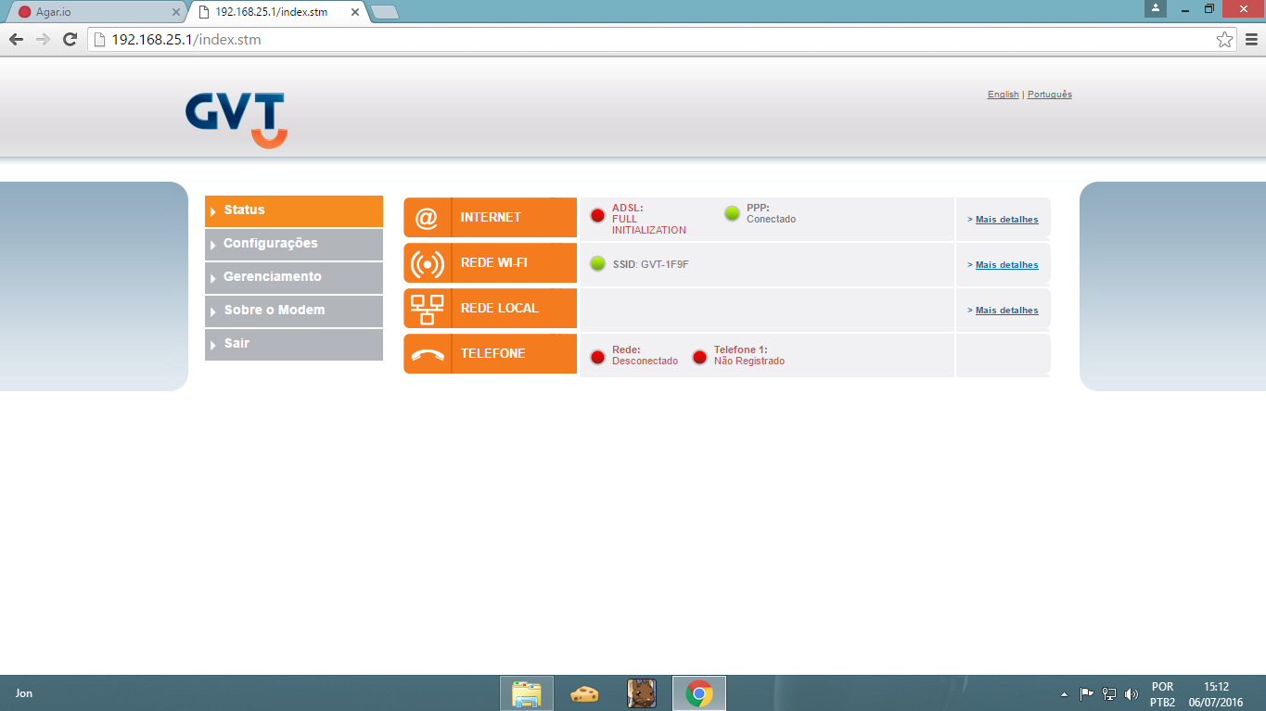1266x711 pixels.
Task: Click the INTERNET section label
Action: click(491, 218)
